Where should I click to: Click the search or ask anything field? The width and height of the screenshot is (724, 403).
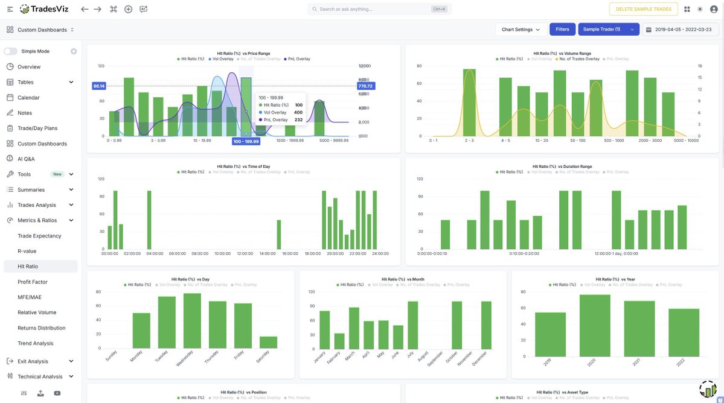(x=380, y=9)
